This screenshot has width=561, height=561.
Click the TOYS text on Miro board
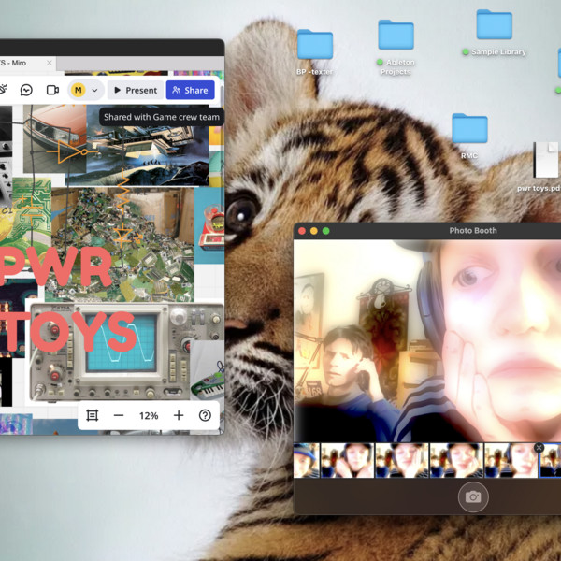pos(70,332)
